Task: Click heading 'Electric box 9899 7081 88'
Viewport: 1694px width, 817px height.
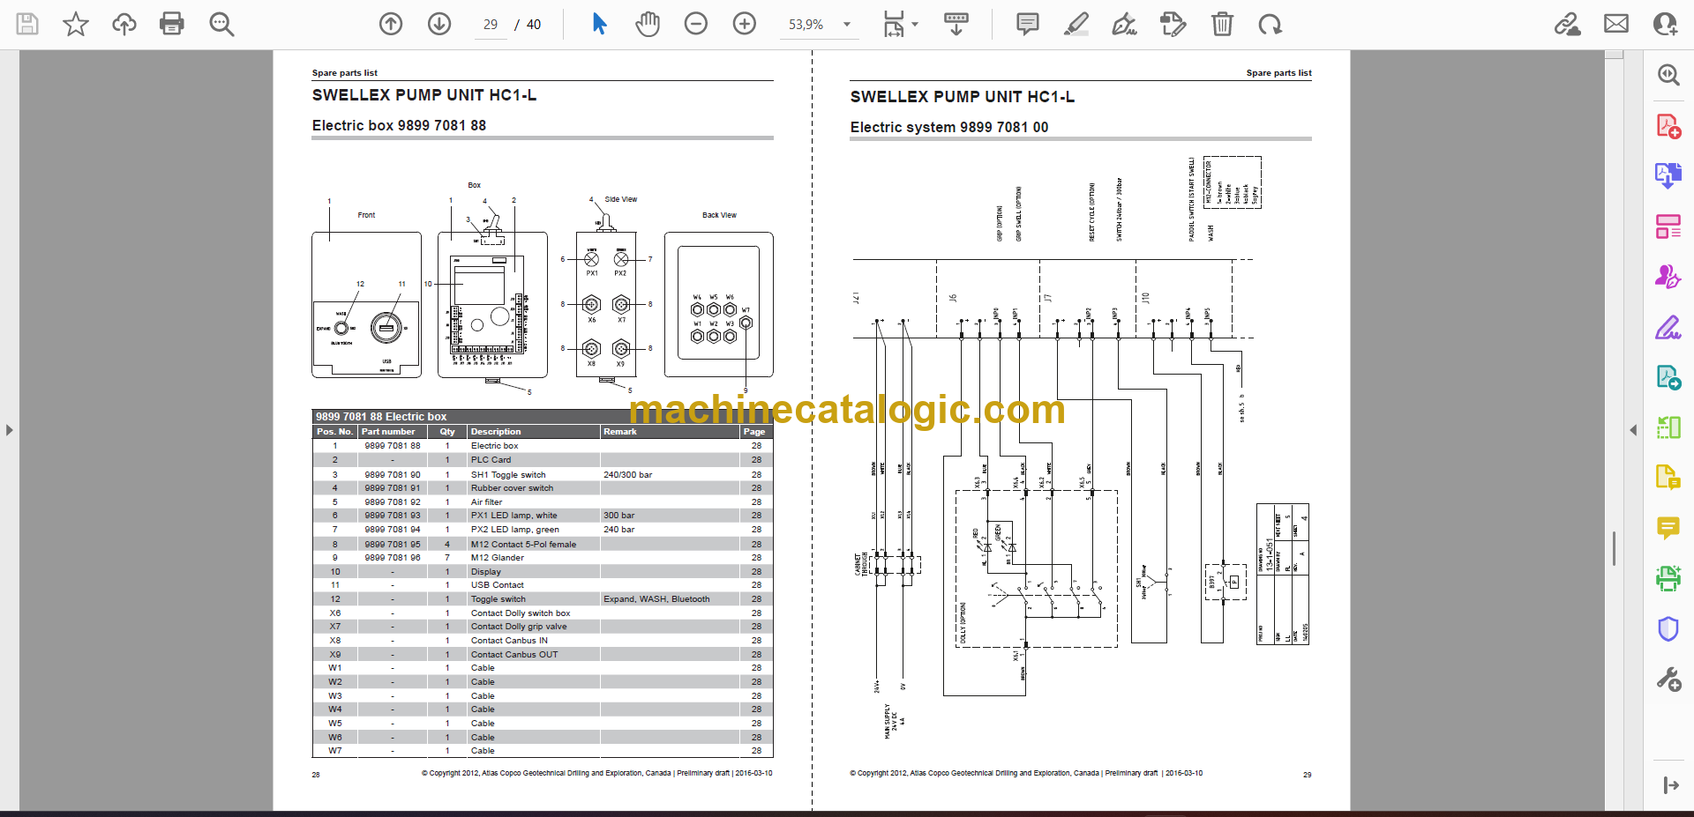Action: tap(399, 125)
